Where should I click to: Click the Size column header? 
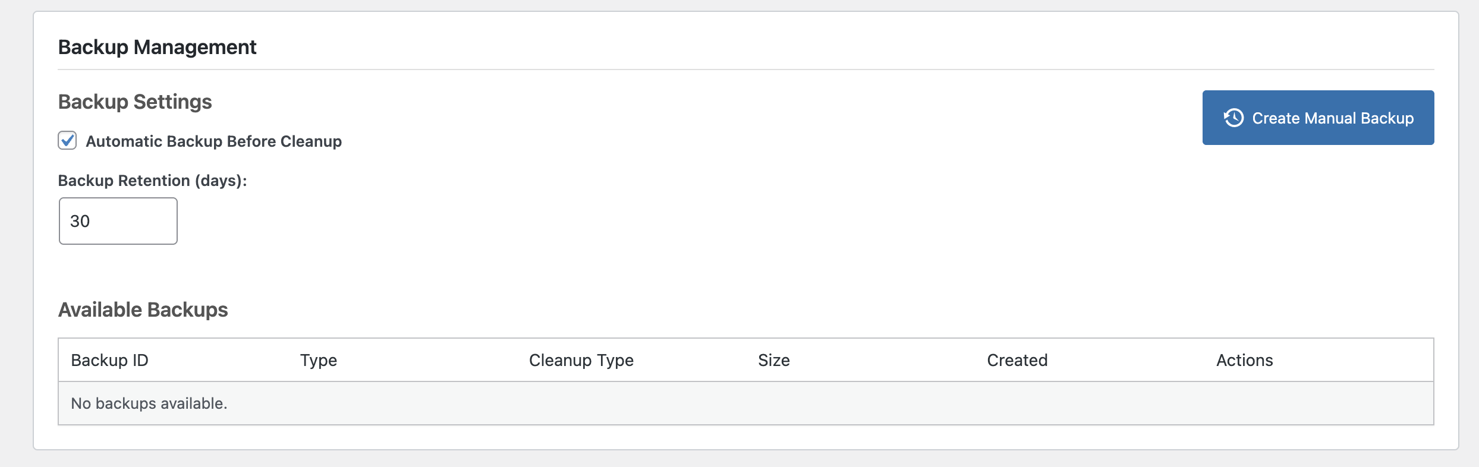(x=773, y=360)
